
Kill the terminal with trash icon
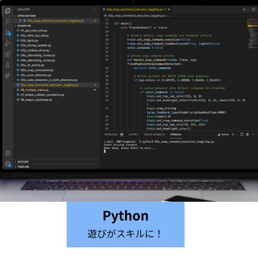tap(247, 134)
